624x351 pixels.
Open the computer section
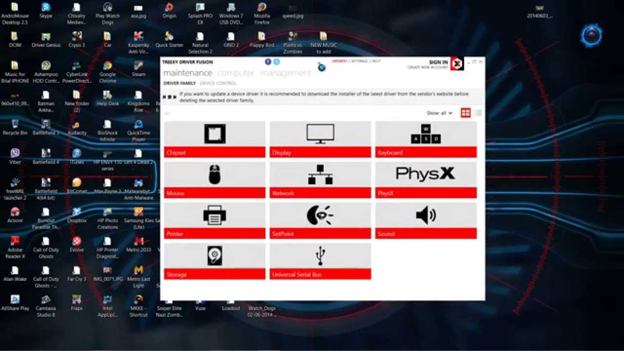pyautogui.click(x=236, y=73)
